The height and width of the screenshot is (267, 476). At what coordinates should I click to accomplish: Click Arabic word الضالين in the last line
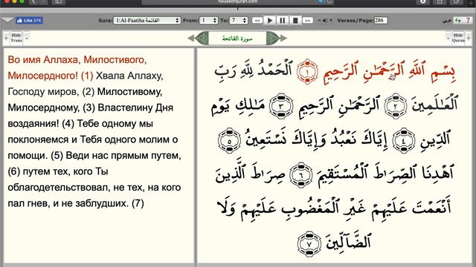point(349,242)
